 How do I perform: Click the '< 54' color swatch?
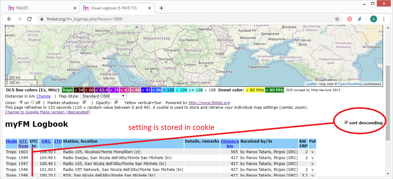click(79, 90)
